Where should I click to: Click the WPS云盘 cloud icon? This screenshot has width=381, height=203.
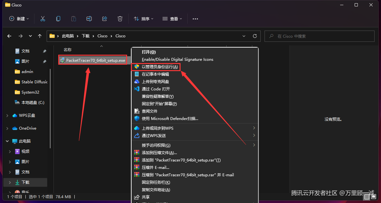(x=15, y=115)
